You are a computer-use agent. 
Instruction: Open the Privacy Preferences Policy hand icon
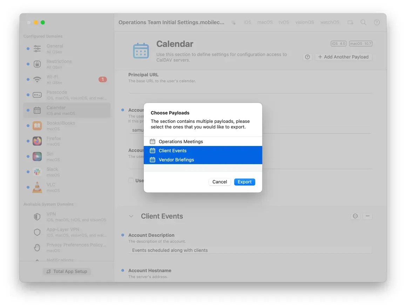coord(37,247)
